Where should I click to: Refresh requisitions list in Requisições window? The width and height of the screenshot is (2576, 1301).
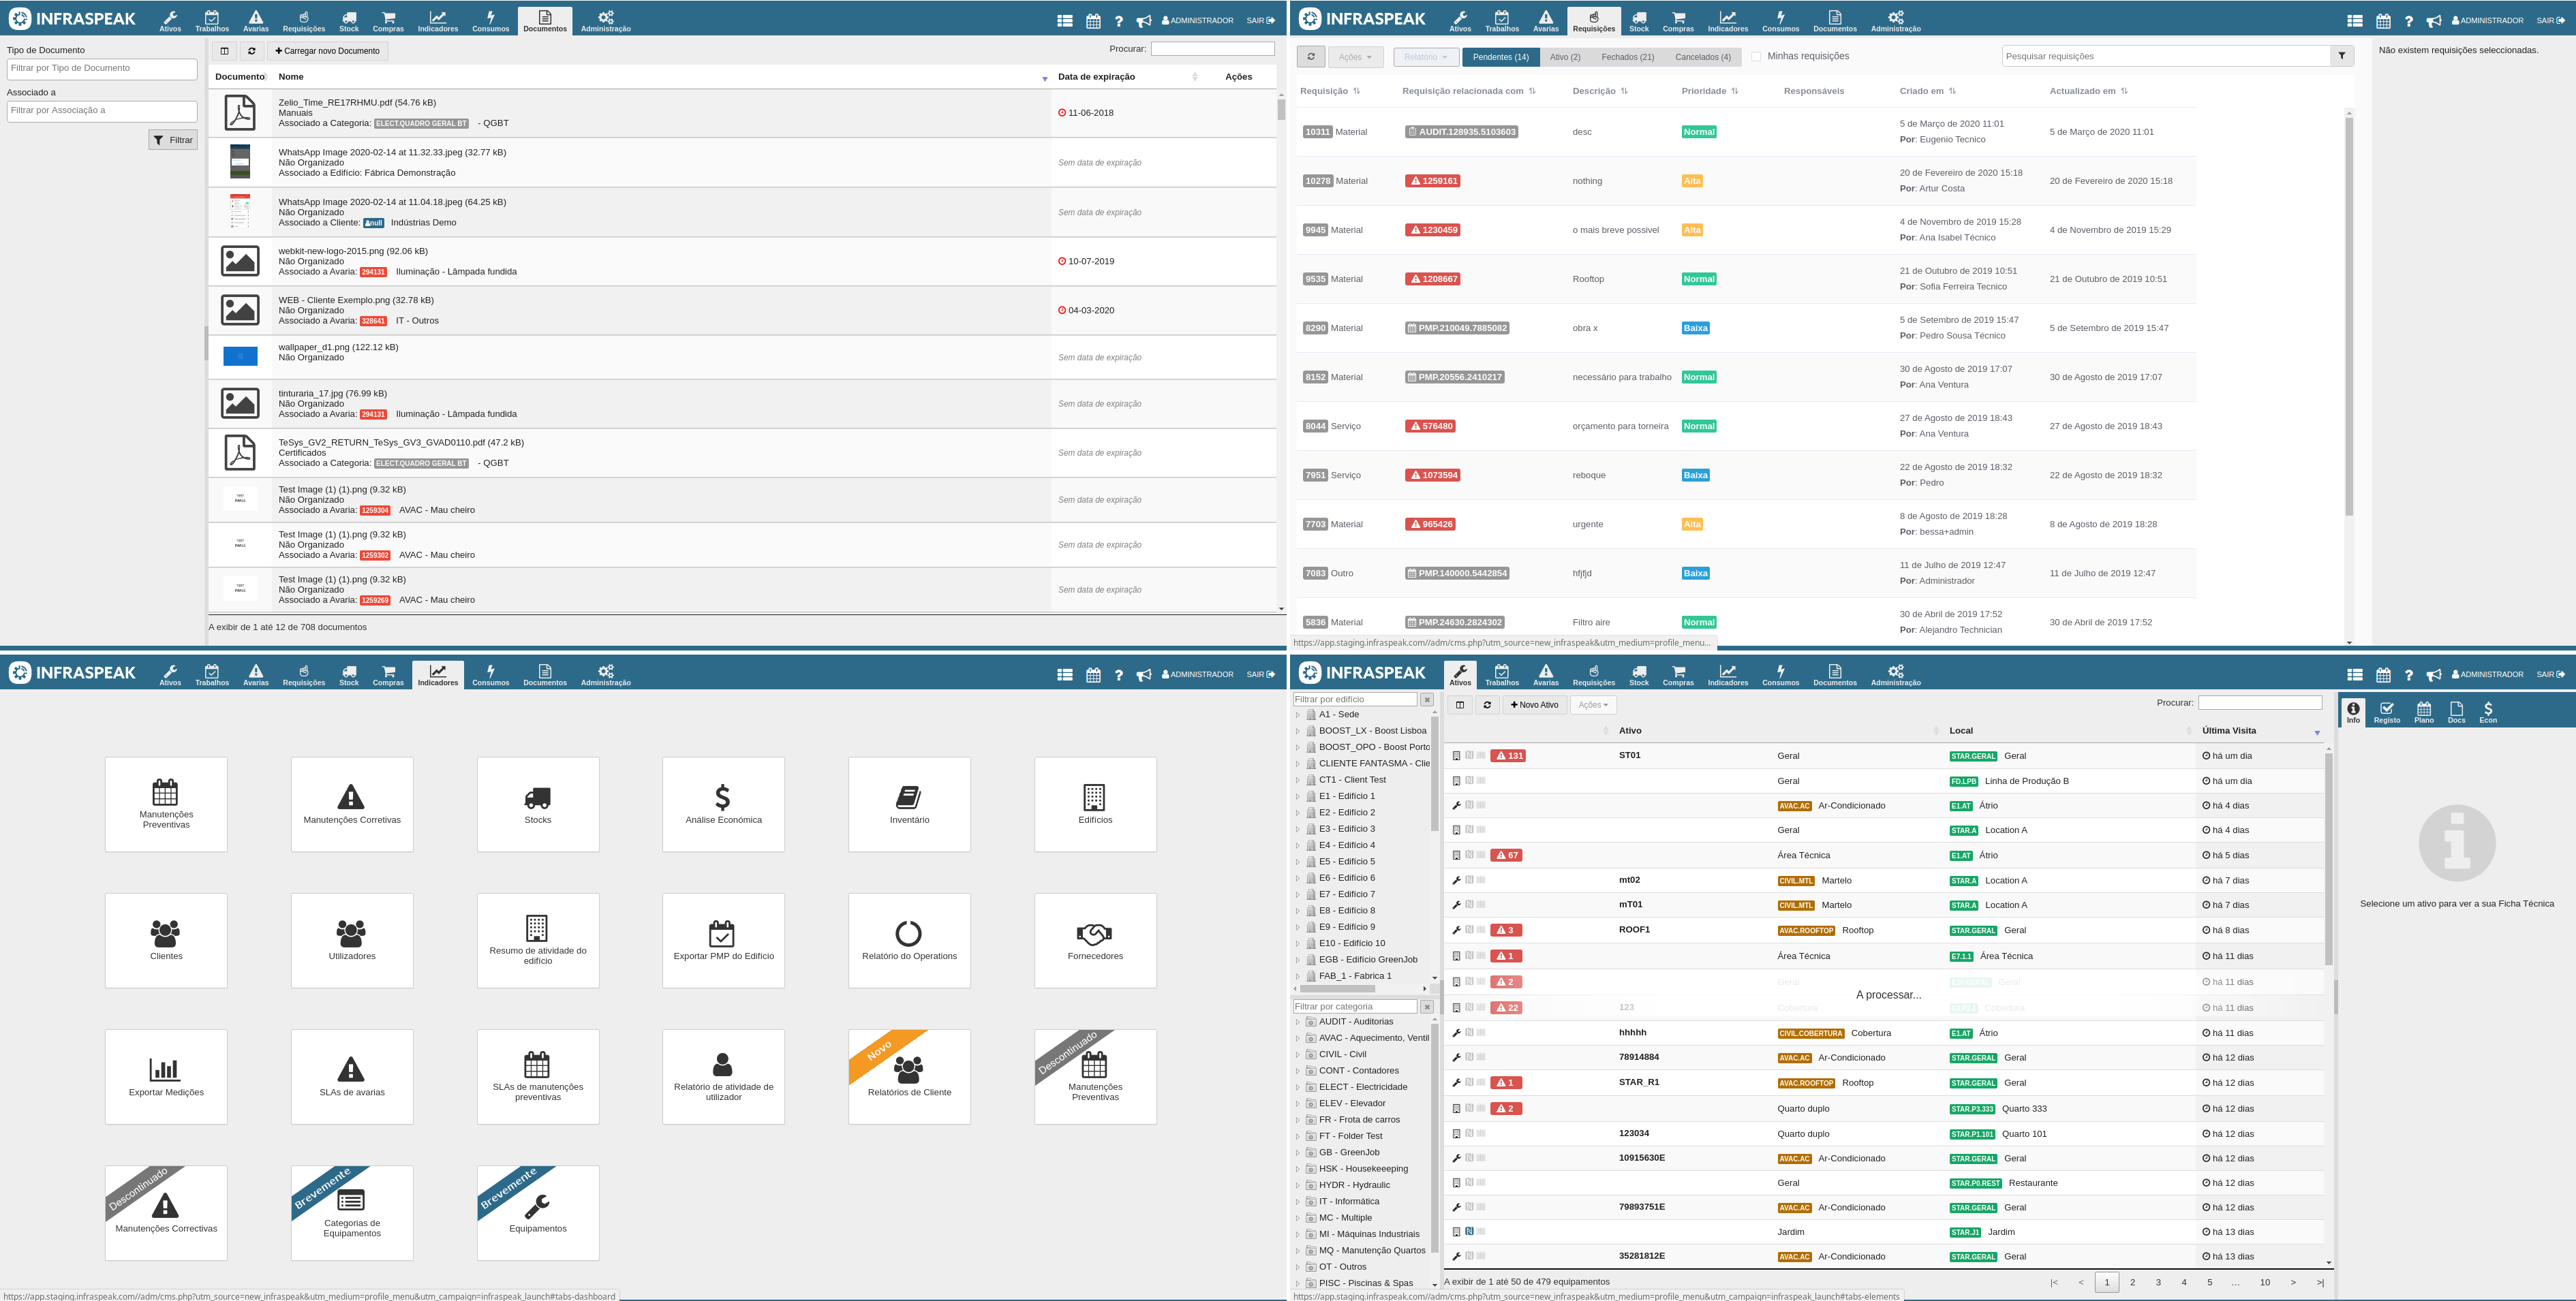pyautogui.click(x=1311, y=57)
